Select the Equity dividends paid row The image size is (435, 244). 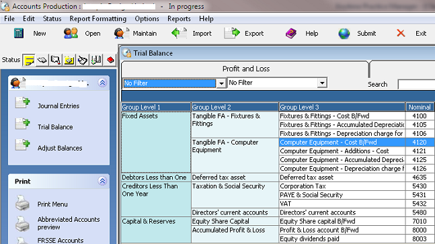(x=357, y=239)
